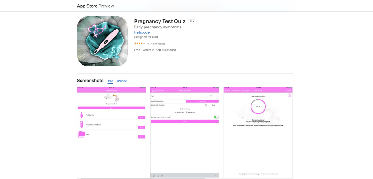The width and height of the screenshot is (373, 179).
Task: Click the '4.2 • 819 Ratings' text
Action: click(156, 44)
